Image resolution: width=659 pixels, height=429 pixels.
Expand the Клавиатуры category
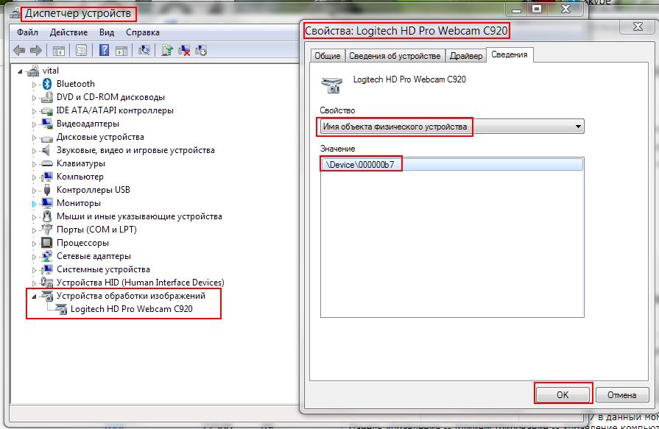click(34, 164)
